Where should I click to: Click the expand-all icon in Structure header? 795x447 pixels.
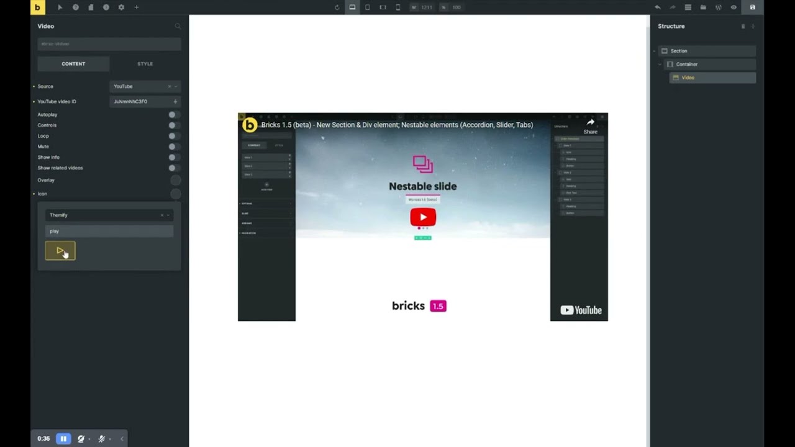pyautogui.click(x=753, y=26)
